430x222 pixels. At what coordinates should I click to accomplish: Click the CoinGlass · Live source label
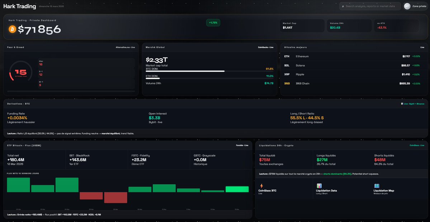pyautogui.click(x=417, y=145)
